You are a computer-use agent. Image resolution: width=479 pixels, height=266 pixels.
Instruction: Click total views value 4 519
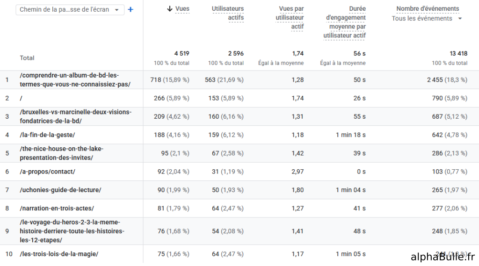point(182,53)
